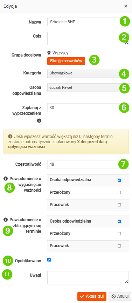The width and height of the screenshot is (132, 303).
Task: Close the Edycja dialog with X
Action: pyautogui.click(x=126, y=6)
